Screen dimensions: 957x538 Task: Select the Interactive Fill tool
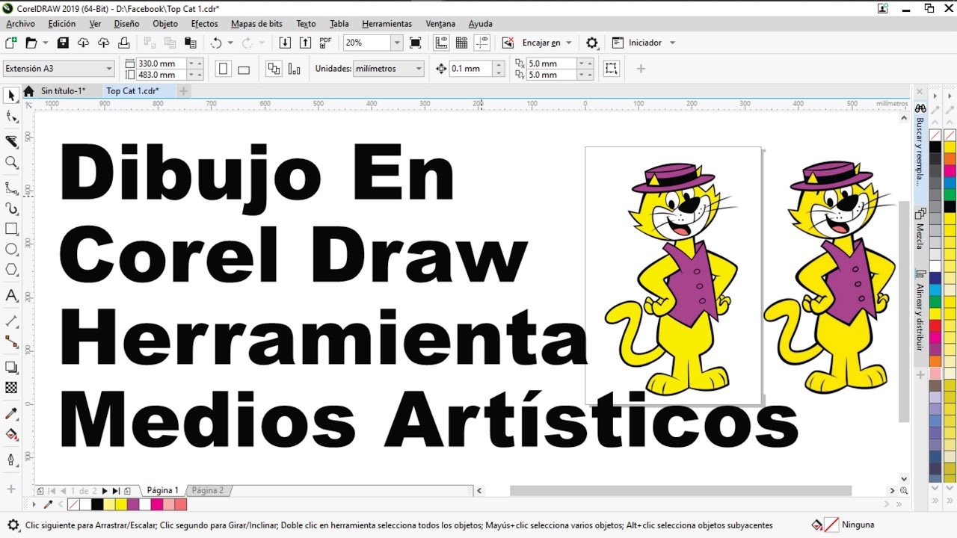pyautogui.click(x=11, y=434)
